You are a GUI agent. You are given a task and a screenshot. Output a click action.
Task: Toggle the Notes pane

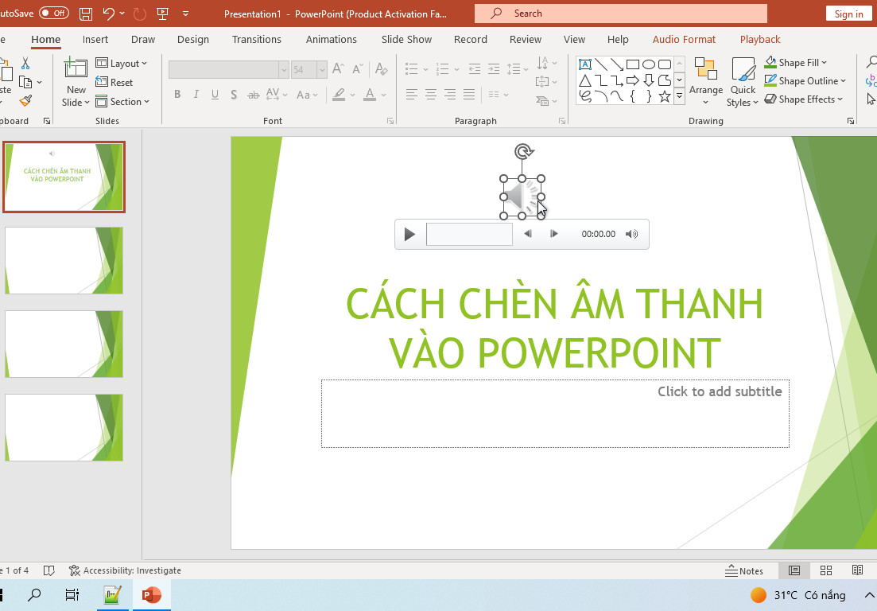pos(744,570)
